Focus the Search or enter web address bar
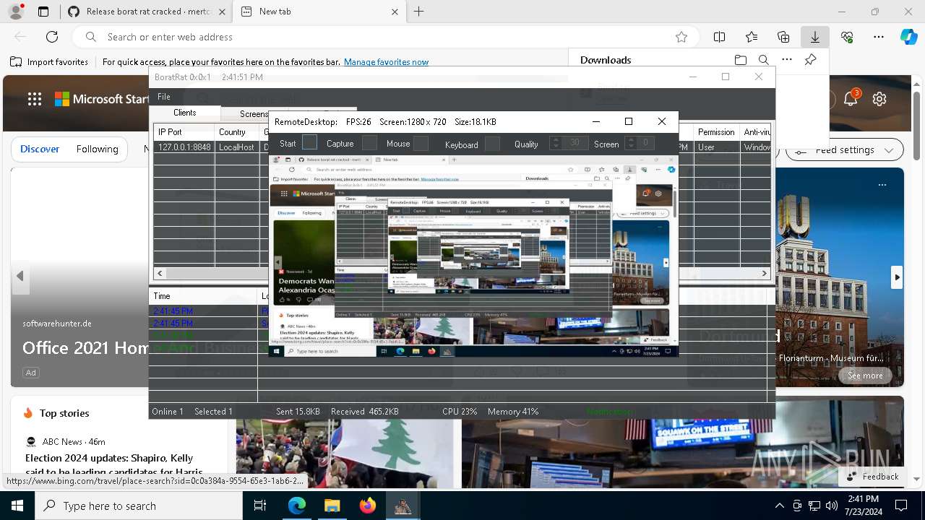Image resolution: width=925 pixels, height=520 pixels. click(386, 37)
